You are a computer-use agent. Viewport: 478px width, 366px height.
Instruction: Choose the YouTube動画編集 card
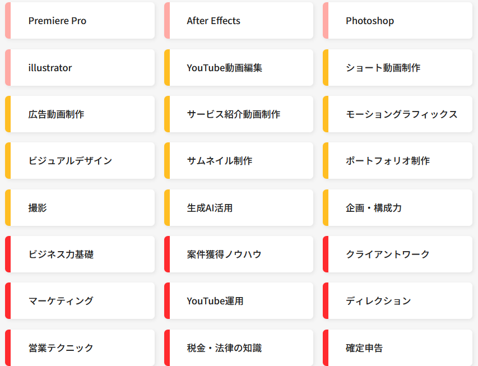click(x=239, y=67)
